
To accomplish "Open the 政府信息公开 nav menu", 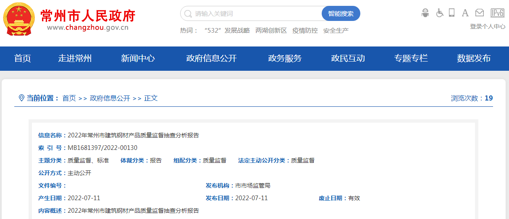I will pos(211,59).
